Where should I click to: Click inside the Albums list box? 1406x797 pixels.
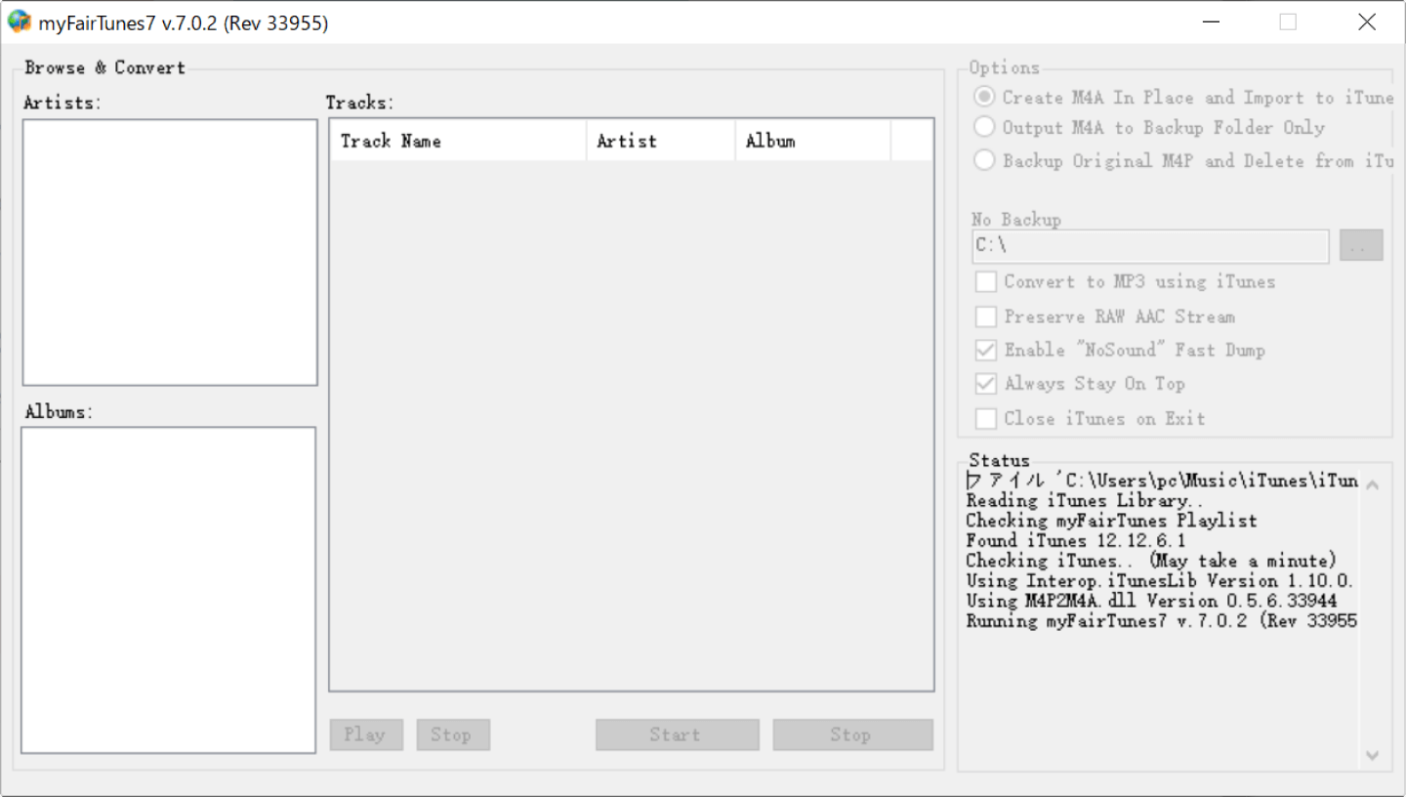168,590
